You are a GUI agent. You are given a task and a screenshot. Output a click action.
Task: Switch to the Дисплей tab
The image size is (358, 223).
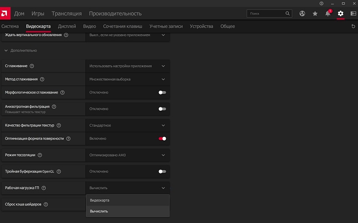click(x=67, y=26)
